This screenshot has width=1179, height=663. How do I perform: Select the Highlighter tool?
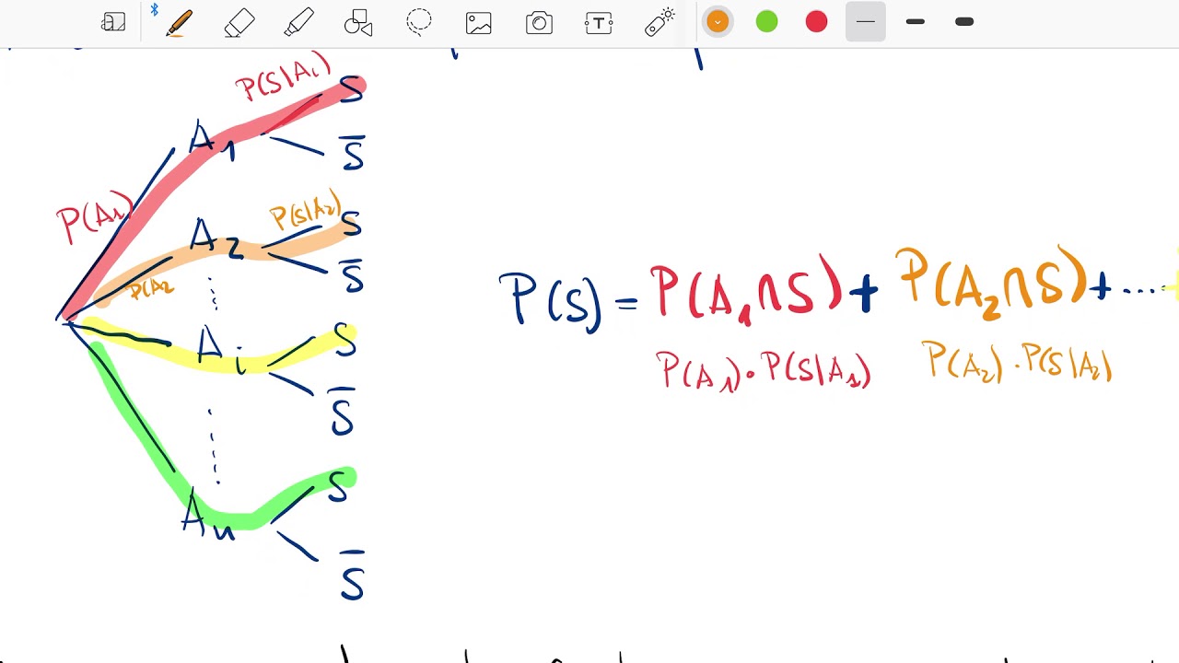[x=298, y=22]
